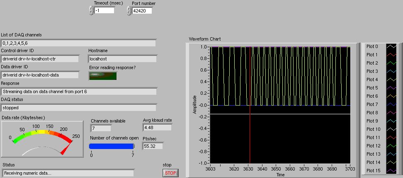The width and height of the screenshot is (403, 178).
Task: Click the Plot 13 legend line swatch
Action: coord(391,154)
